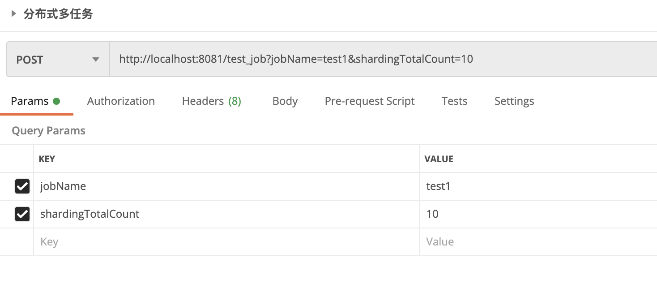The image size is (657, 284).
Task: Uncheck the jobName parameter checkbox
Action: pos(22,186)
